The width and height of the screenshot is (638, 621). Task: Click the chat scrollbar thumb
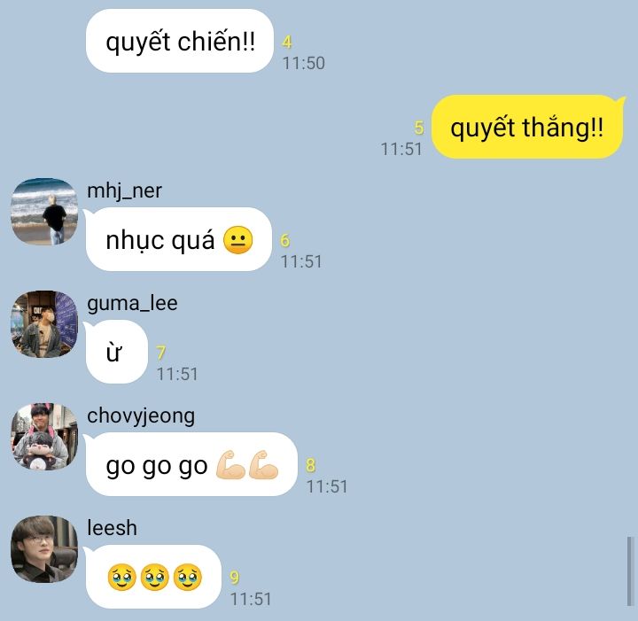click(x=630, y=571)
